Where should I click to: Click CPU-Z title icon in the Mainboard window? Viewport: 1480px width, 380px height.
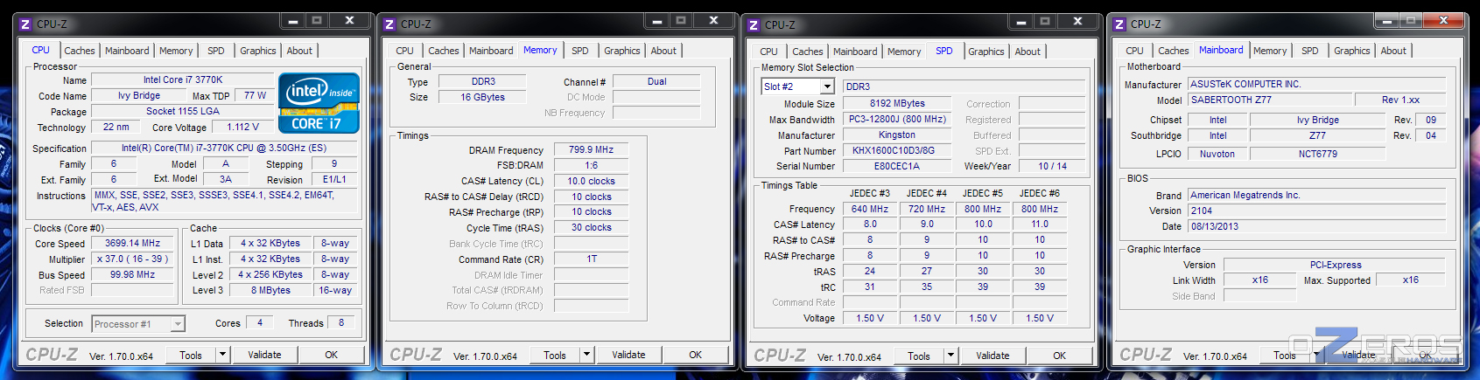[1119, 24]
